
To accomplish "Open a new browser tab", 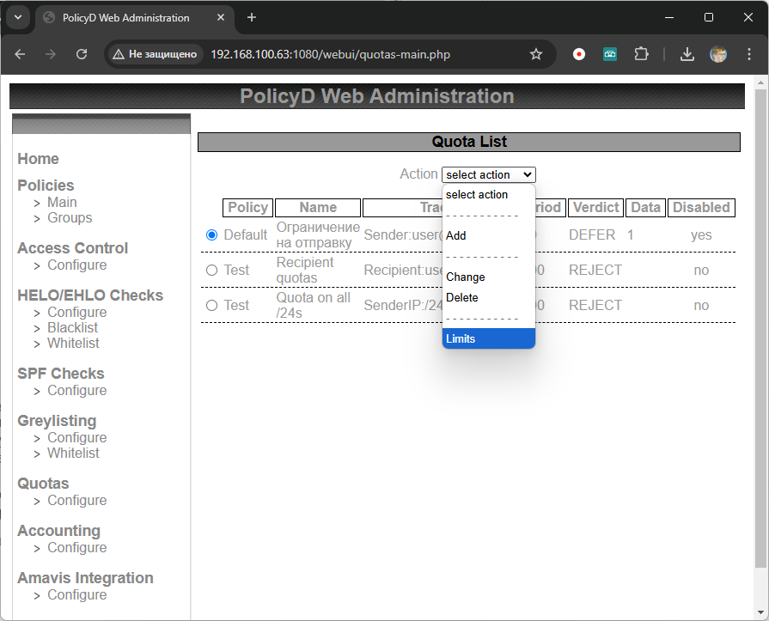I will coord(252,18).
